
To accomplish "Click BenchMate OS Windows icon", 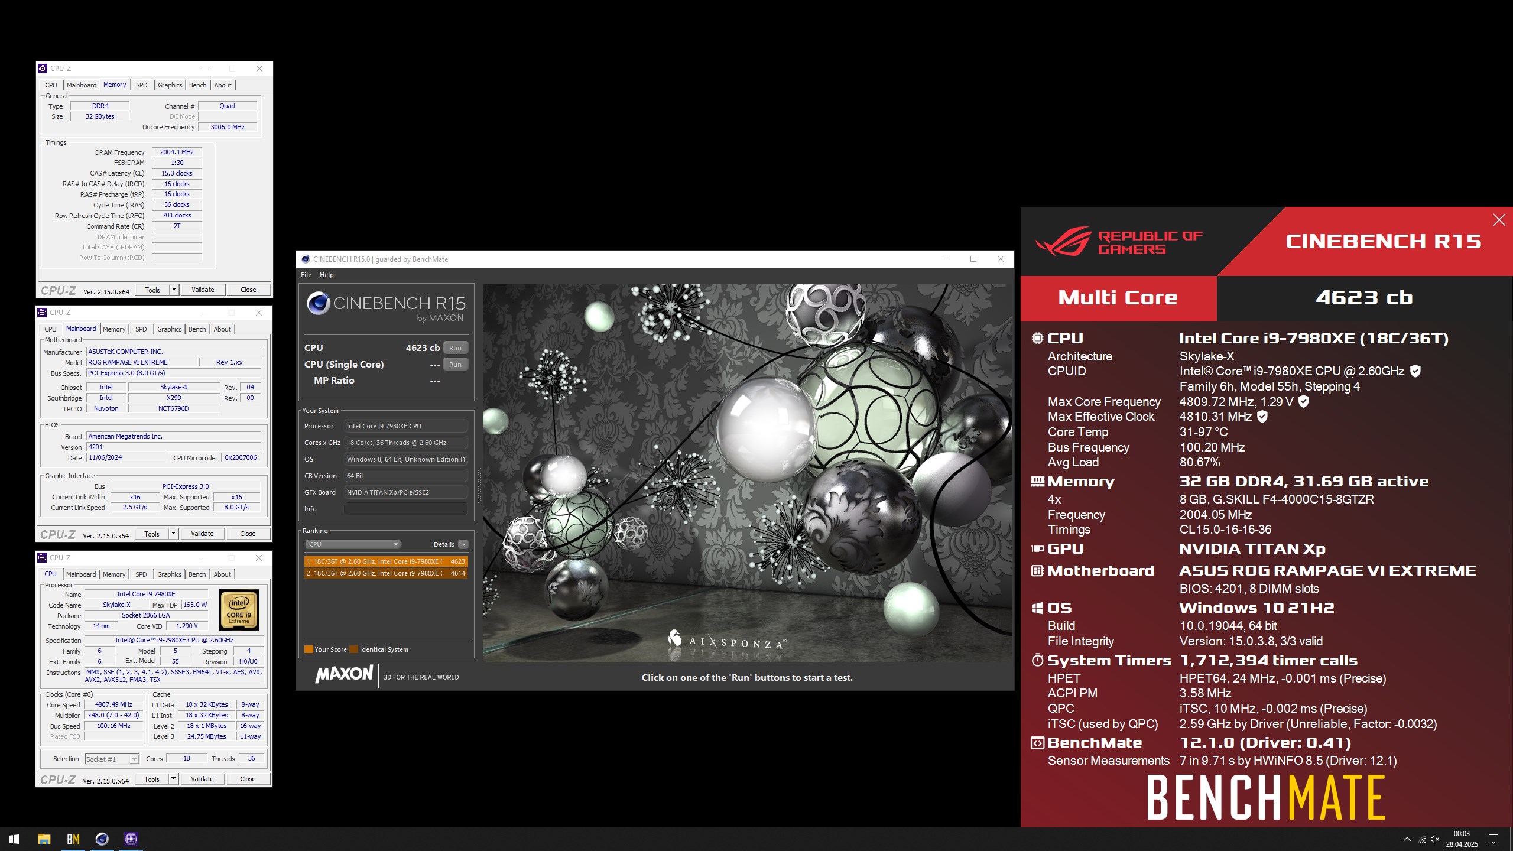I will click(1037, 608).
